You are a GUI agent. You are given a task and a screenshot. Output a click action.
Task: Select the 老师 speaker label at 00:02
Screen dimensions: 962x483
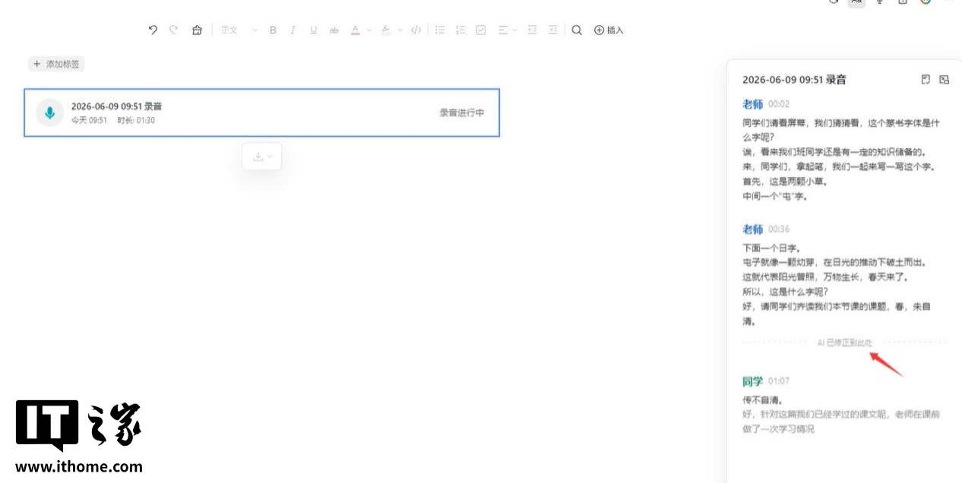tap(752, 104)
